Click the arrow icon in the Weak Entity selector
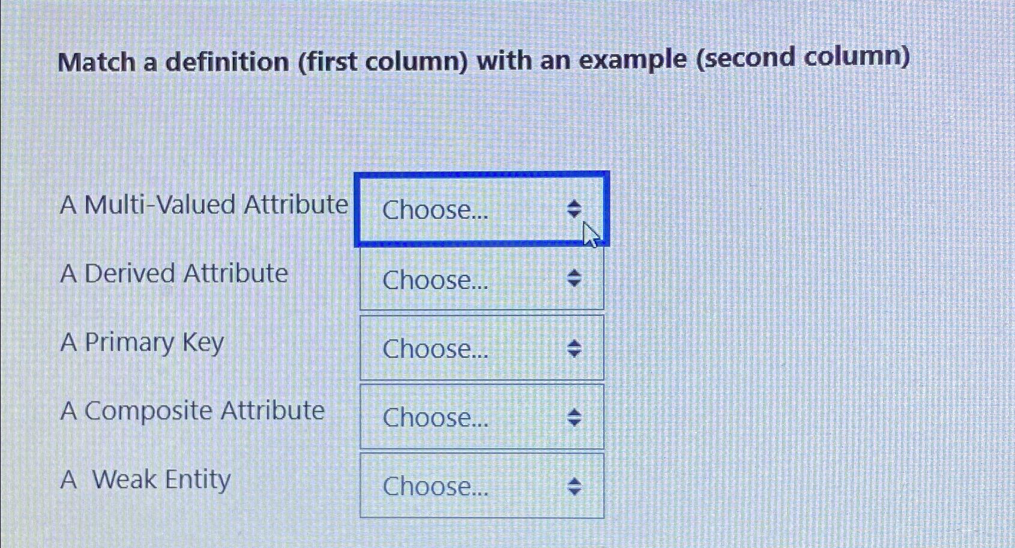Image resolution: width=1015 pixels, height=548 pixels. click(x=574, y=487)
